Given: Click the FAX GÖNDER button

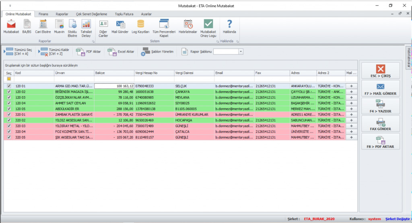Looking at the screenshot, I should (x=381, y=124).
